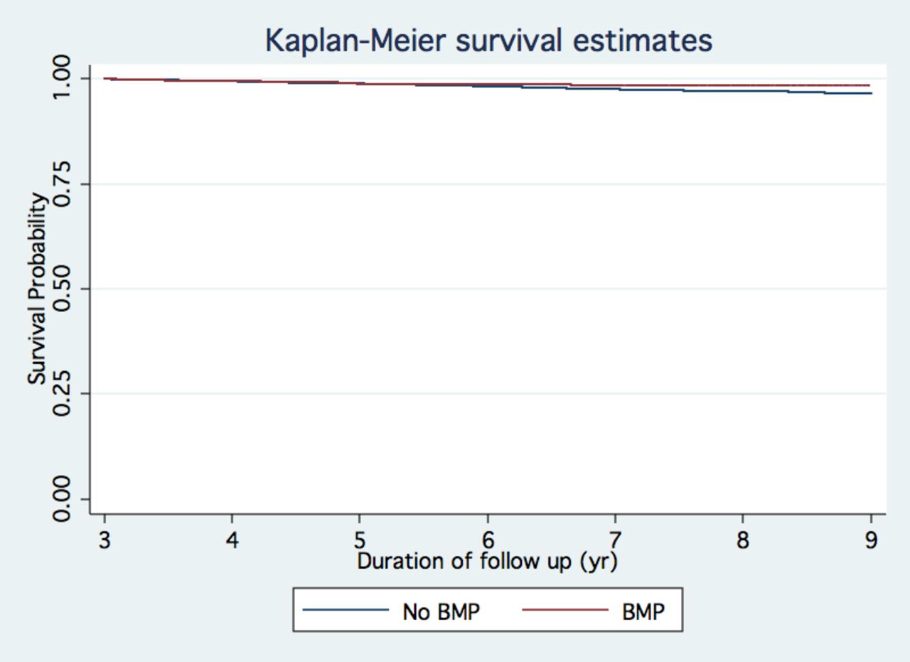The width and height of the screenshot is (910, 662).
Task: Click the 1.00 y-axis tick label
Action: [63, 78]
